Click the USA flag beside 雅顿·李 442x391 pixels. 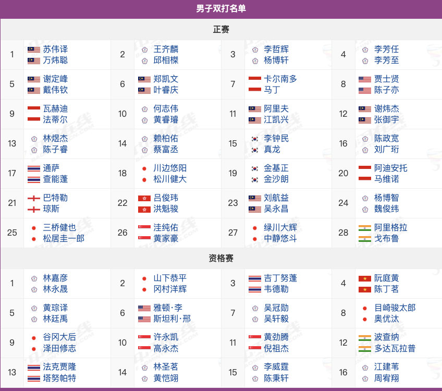point(144,309)
